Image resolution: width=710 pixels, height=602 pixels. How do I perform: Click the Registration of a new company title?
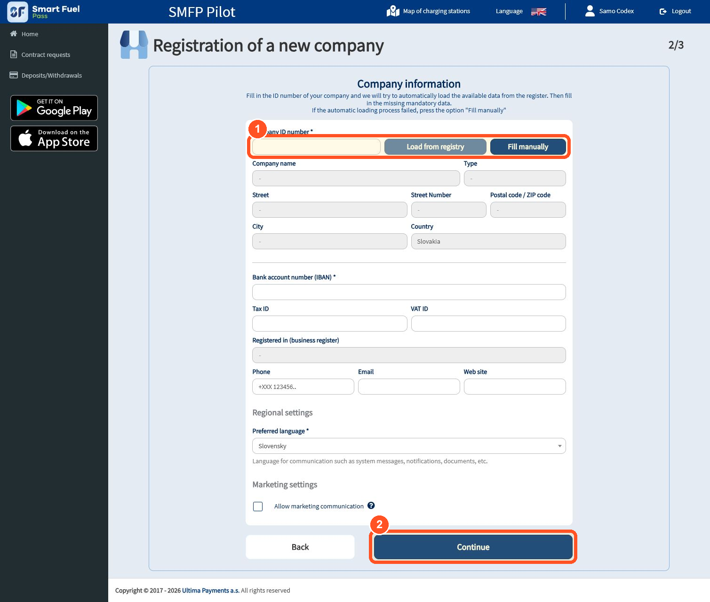pos(268,46)
